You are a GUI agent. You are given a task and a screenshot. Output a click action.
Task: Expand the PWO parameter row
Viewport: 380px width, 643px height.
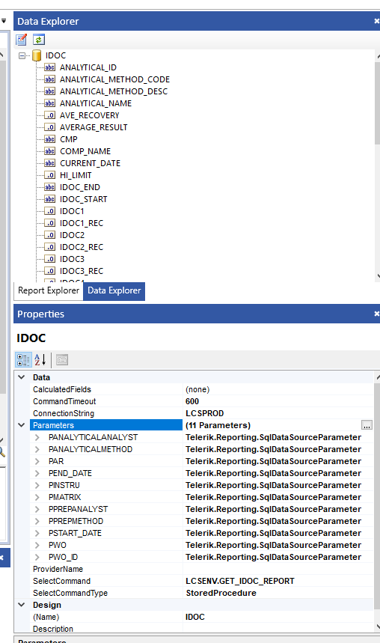[x=37, y=545]
